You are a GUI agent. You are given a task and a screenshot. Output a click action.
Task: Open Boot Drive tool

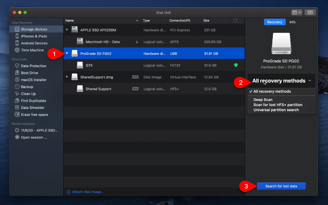tap(29, 73)
